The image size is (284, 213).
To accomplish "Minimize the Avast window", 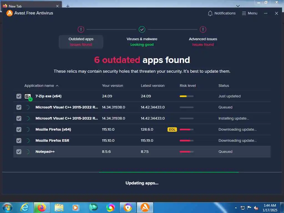I will [266, 13].
